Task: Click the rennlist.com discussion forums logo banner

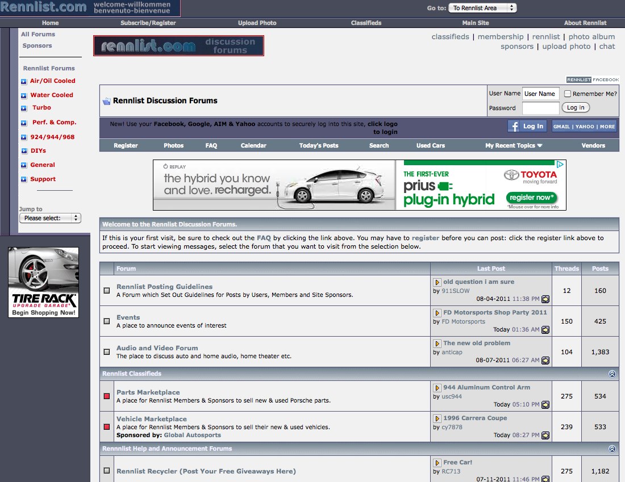Action: 178,46
